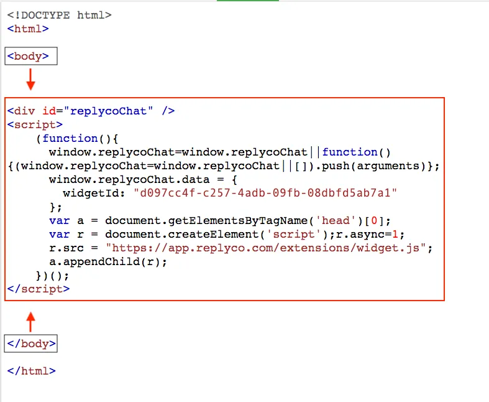The height and width of the screenshot is (402, 489).
Task: Click the })(); closing line
Action: point(52,276)
